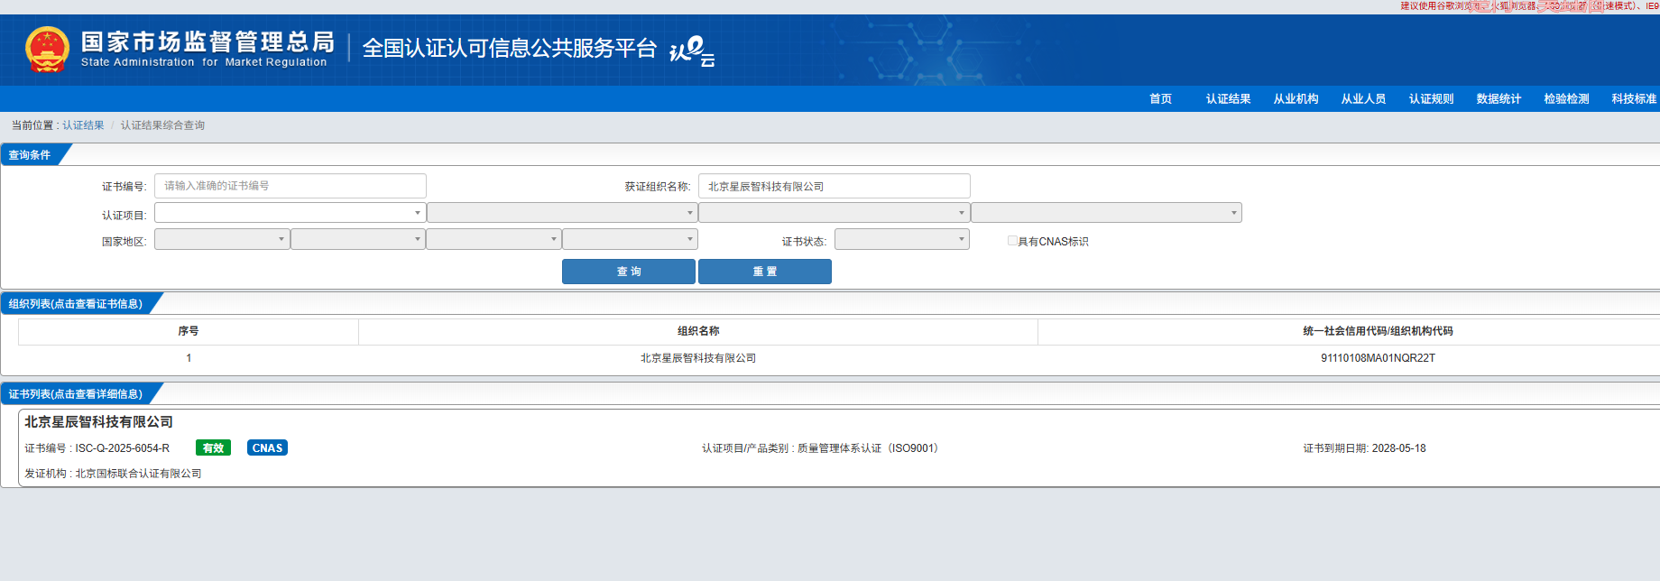
Task: Open the second 国家地区 dropdown
Action: [358, 239]
